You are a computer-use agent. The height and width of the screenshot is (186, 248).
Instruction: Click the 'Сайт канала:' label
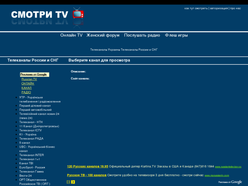tap(80, 78)
